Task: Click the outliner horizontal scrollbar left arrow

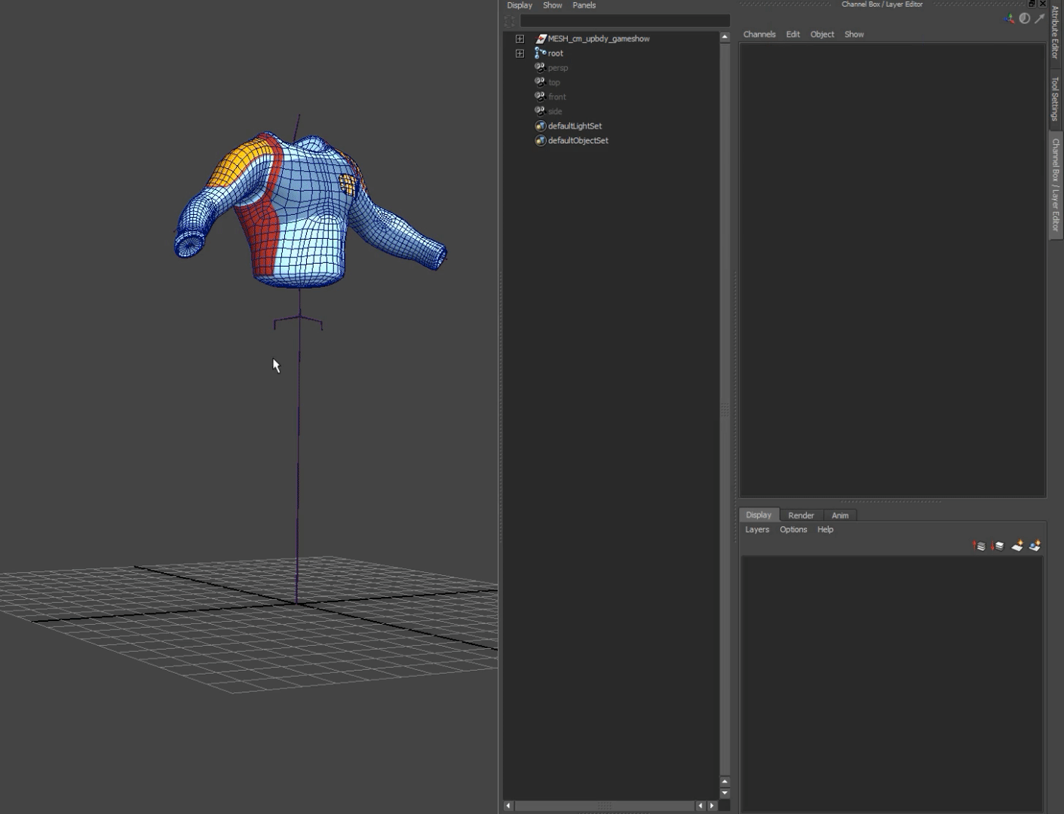Action: click(x=508, y=806)
